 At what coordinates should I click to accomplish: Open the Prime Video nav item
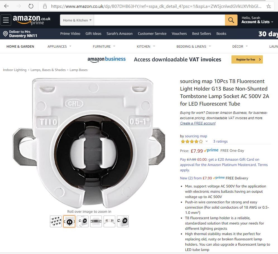tap(70, 34)
